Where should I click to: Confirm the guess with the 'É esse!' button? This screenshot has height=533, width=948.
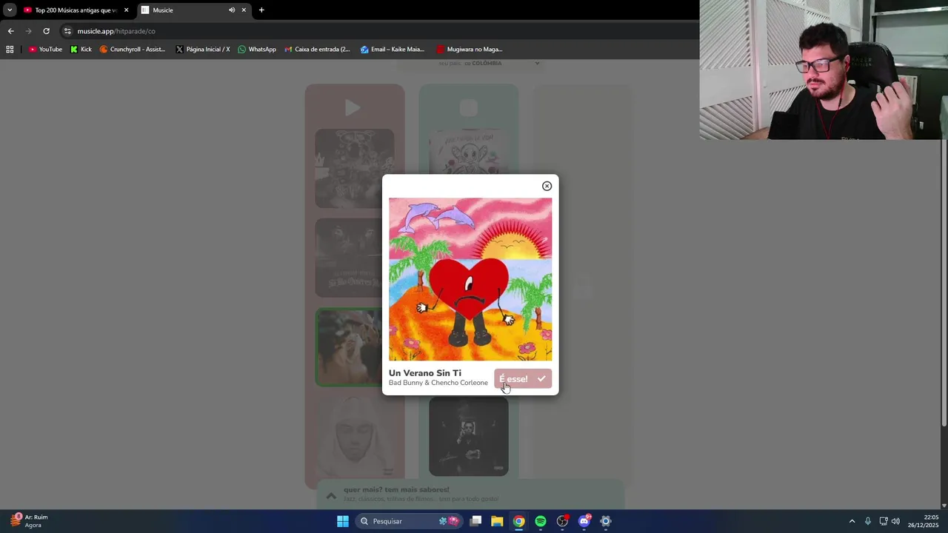523,378
